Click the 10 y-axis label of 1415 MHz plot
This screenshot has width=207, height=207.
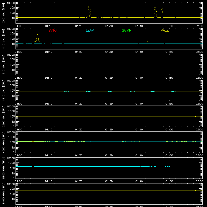(13, 96)
